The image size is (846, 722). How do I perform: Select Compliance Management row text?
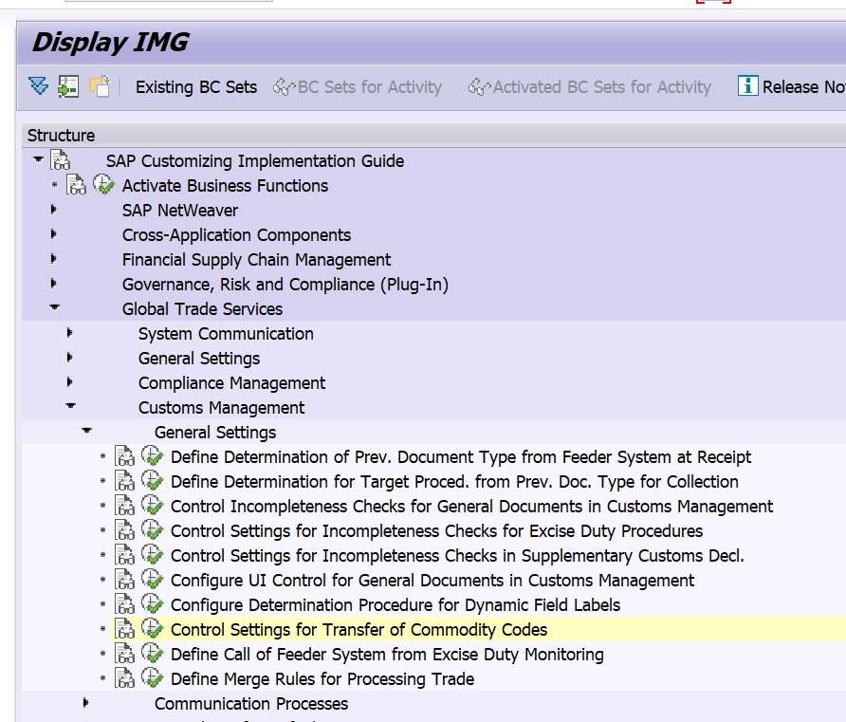pyautogui.click(x=231, y=383)
